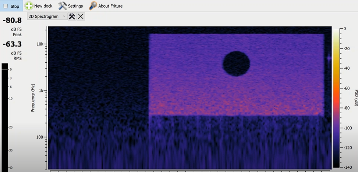Click the PSD color scale bar
358x172 pixels.
click(x=336, y=98)
